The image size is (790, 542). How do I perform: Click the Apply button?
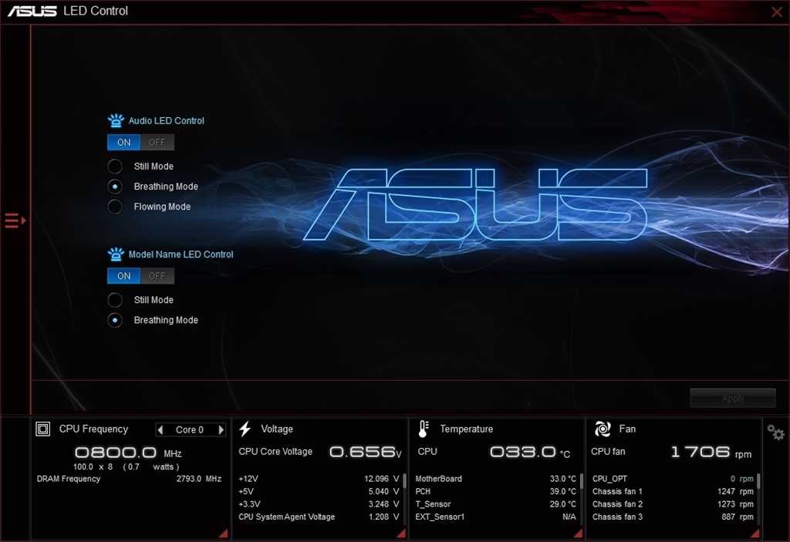tap(732, 398)
